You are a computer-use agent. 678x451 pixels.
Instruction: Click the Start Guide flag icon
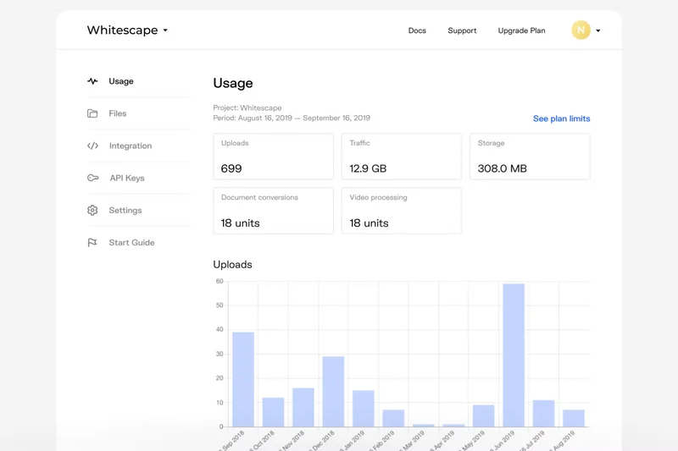(92, 243)
